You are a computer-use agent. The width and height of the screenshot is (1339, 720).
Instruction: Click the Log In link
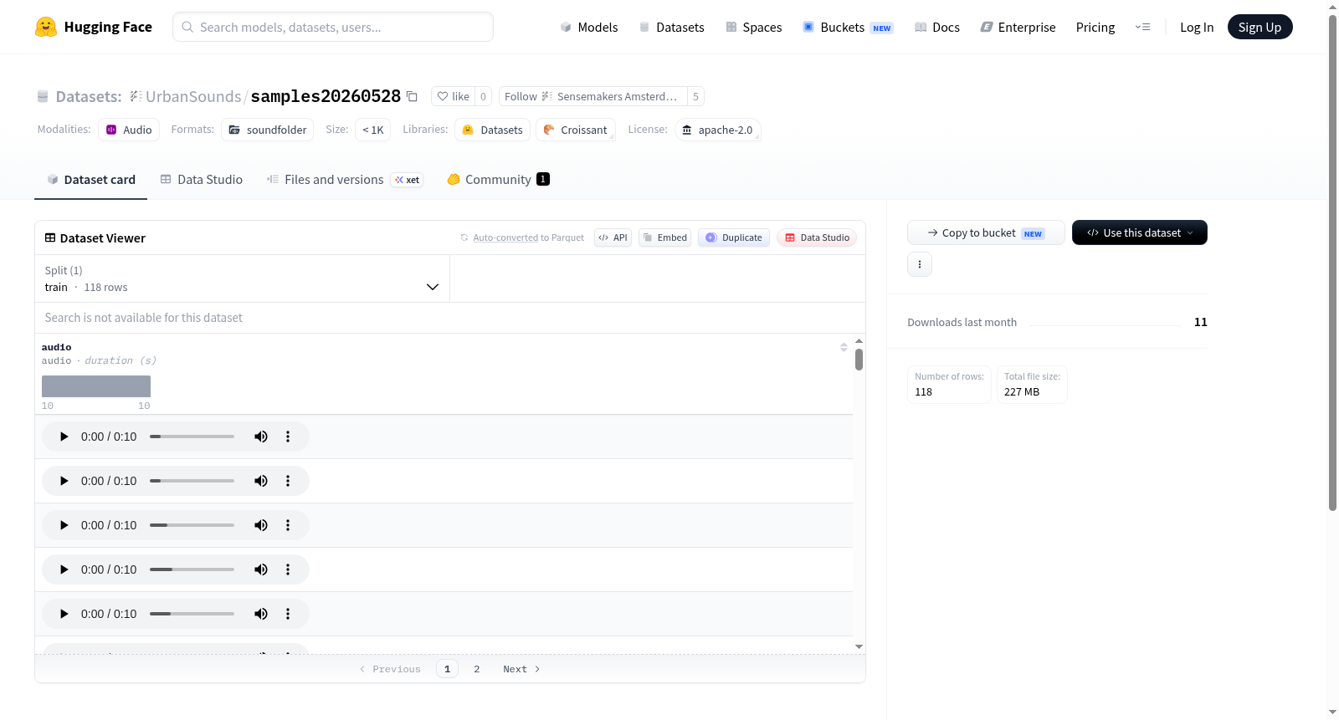(x=1197, y=27)
